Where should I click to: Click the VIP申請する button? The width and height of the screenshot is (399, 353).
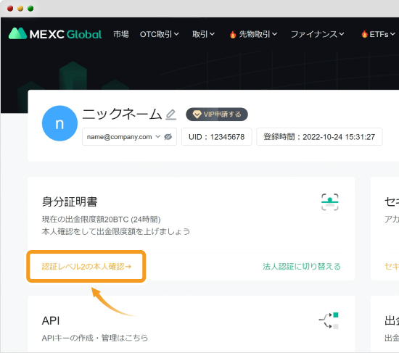217,115
